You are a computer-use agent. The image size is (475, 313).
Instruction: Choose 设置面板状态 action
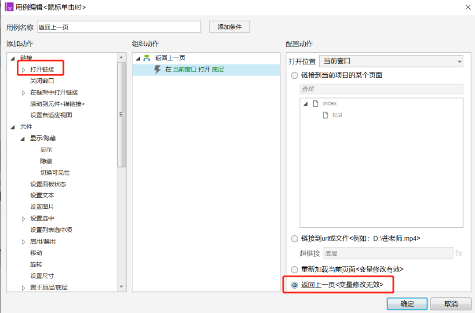pyautogui.click(x=48, y=184)
